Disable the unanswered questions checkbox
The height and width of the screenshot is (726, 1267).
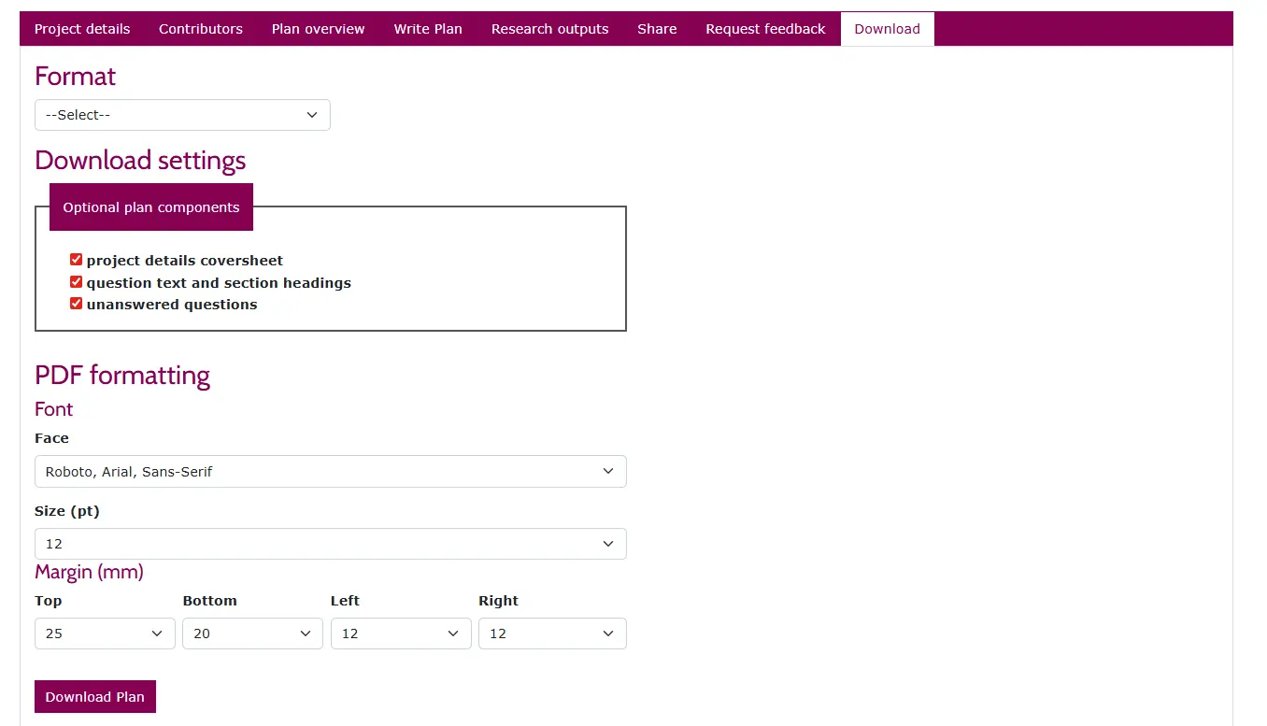(x=77, y=304)
